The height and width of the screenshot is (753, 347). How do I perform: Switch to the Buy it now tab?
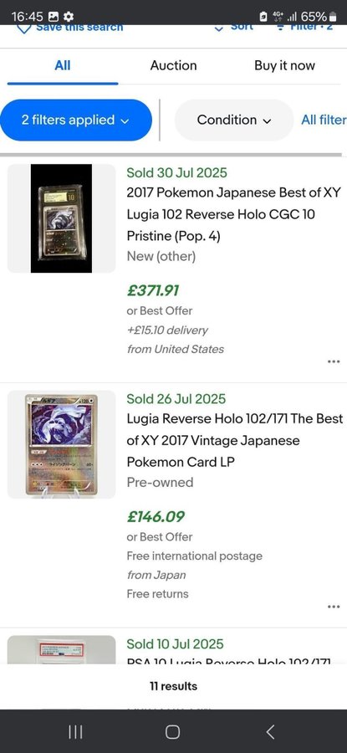tap(284, 66)
